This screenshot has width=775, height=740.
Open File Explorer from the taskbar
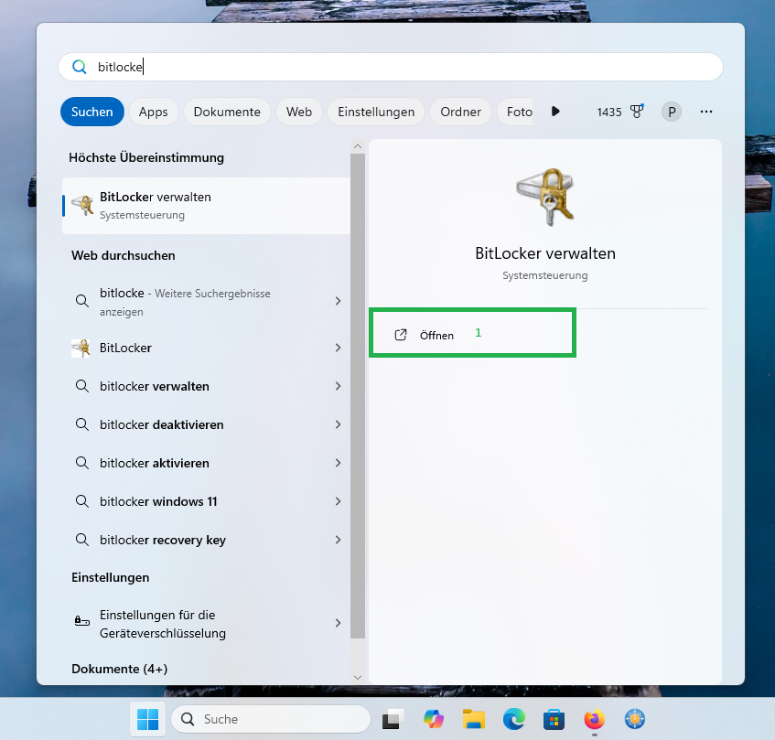(x=474, y=719)
